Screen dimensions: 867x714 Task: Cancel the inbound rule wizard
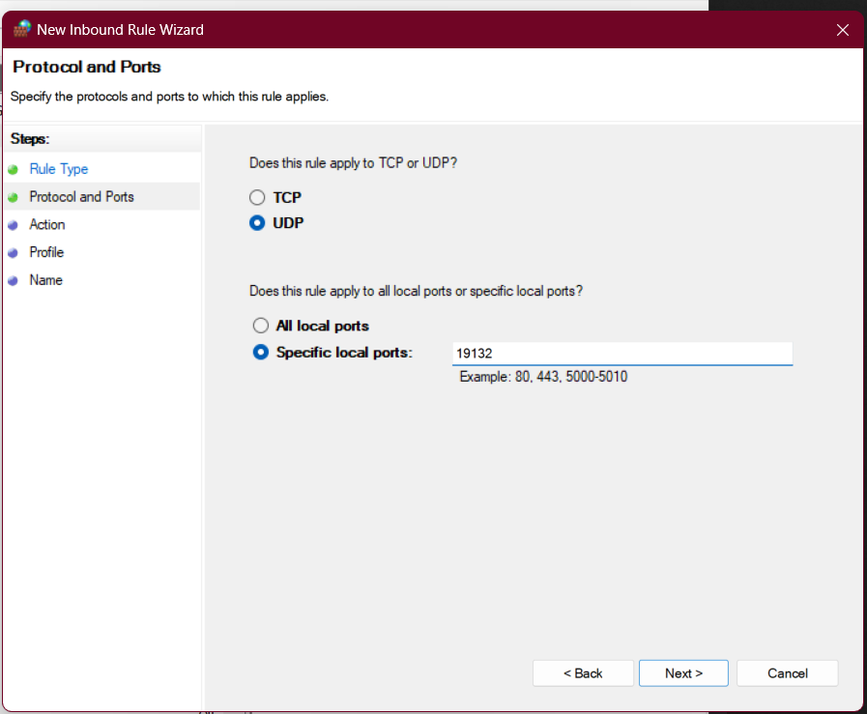pos(787,673)
